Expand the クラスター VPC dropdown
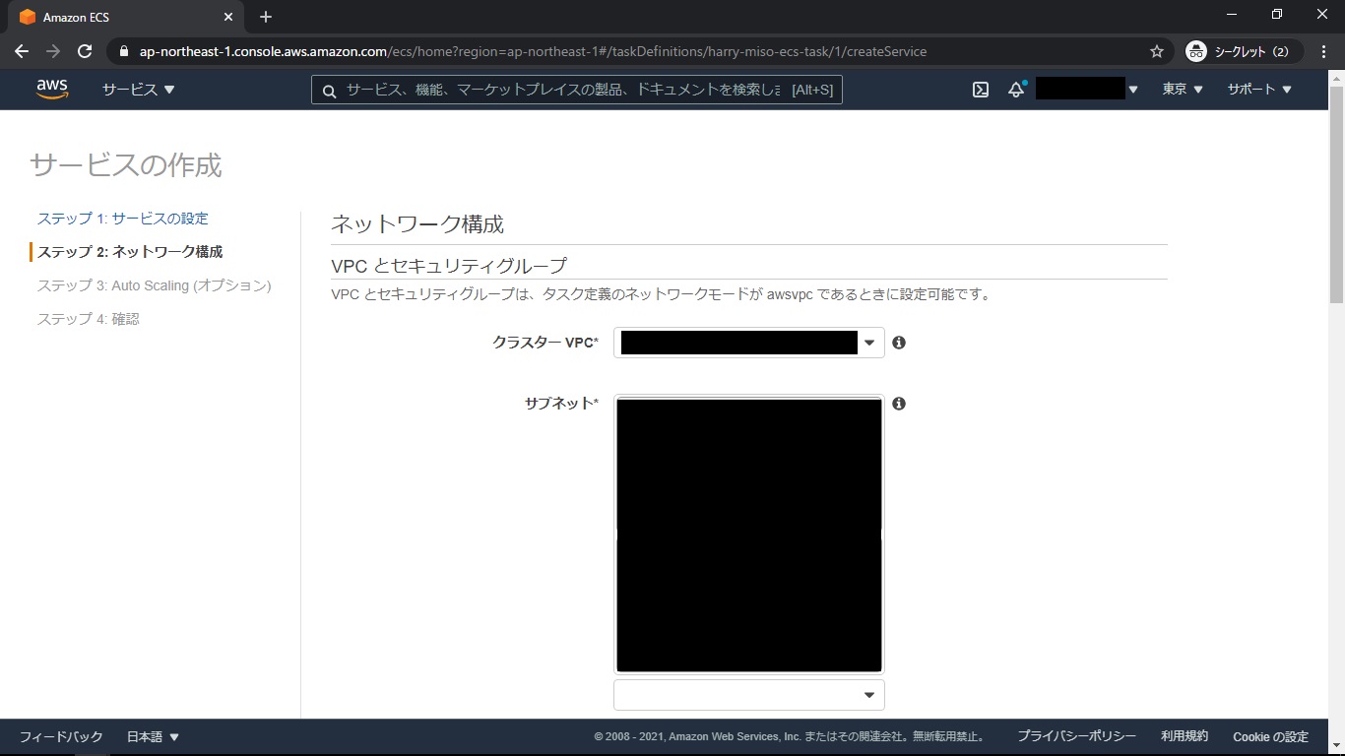The height and width of the screenshot is (756, 1345). click(x=748, y=343)
